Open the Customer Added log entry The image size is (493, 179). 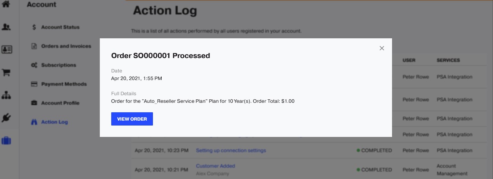pyautogui.click(x=215, y=166)
